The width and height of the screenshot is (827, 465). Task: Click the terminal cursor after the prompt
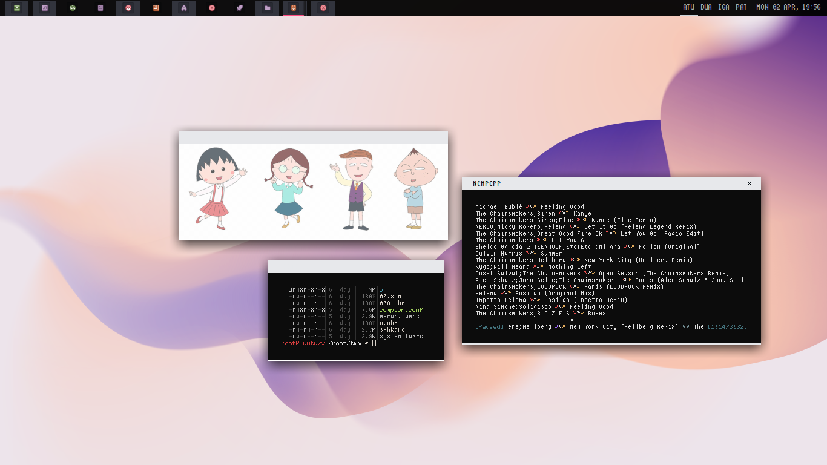tap(374, 343)
